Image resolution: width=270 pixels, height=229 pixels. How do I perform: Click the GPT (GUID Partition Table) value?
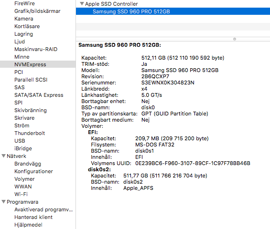point(175,114)
